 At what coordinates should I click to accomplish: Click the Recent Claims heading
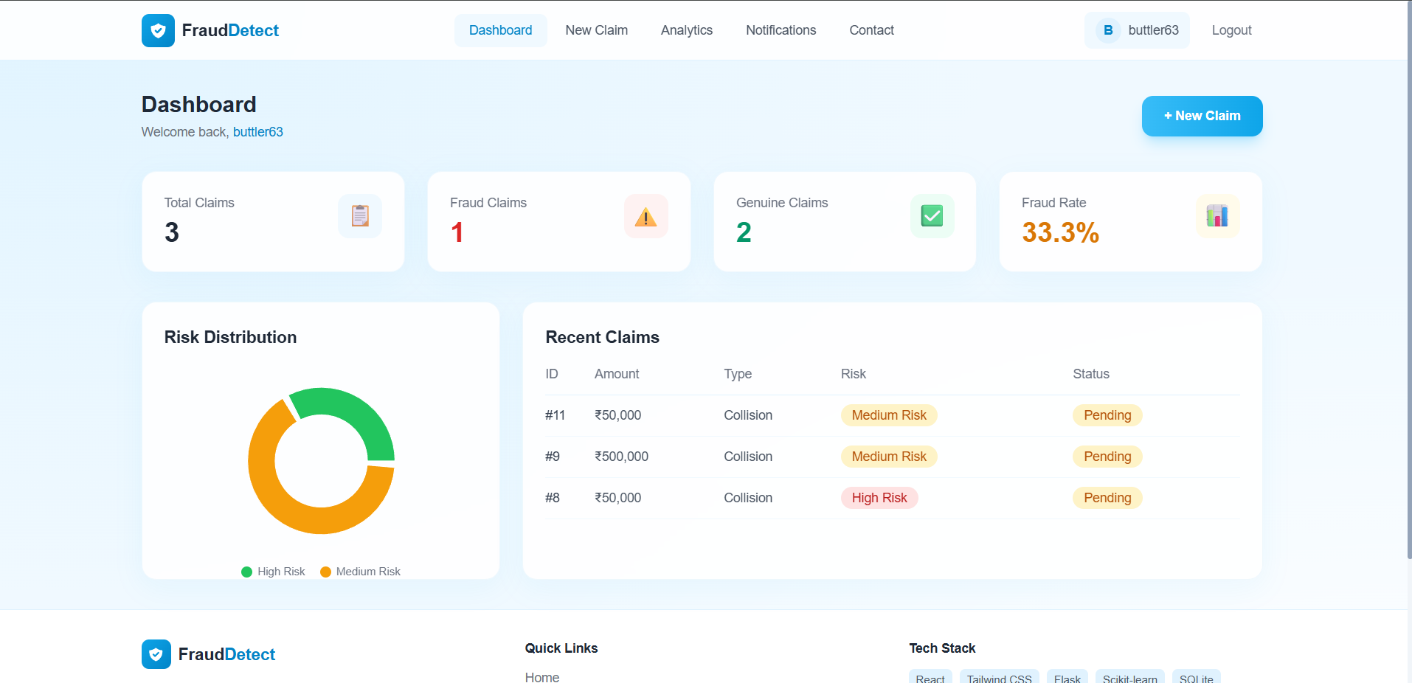click(x=602, y=337)
